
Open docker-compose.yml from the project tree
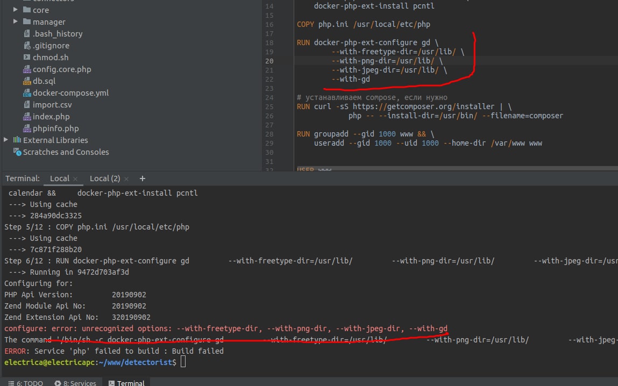pyautogui.click(x=70, y=93)
